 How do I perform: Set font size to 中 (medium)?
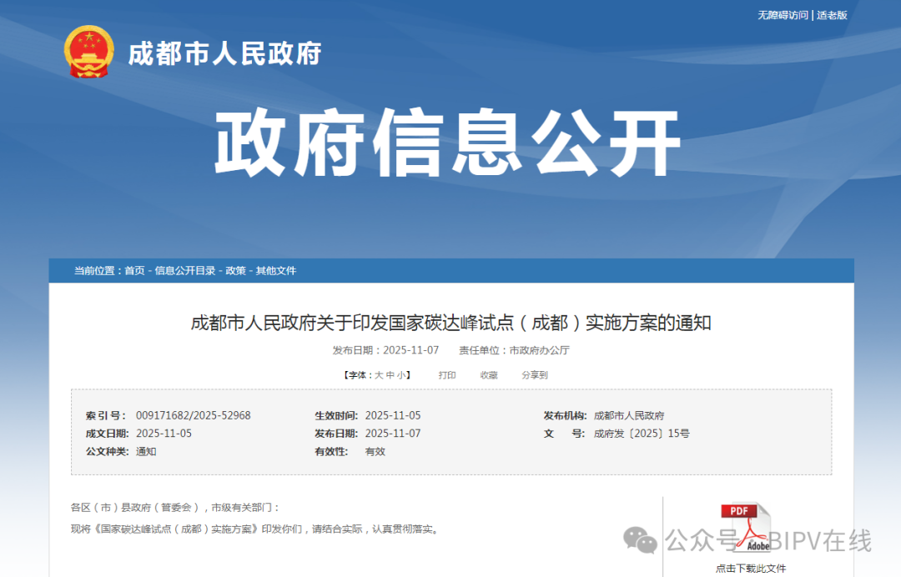390,375
